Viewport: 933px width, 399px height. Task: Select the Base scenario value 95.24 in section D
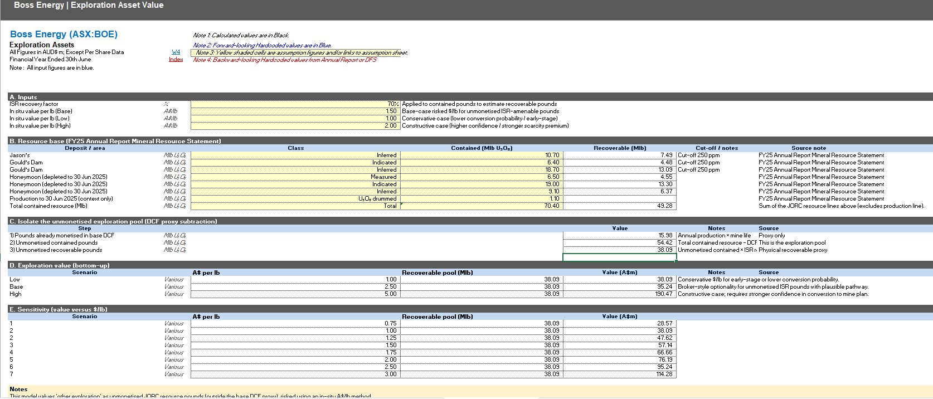[x=620, y=286]
